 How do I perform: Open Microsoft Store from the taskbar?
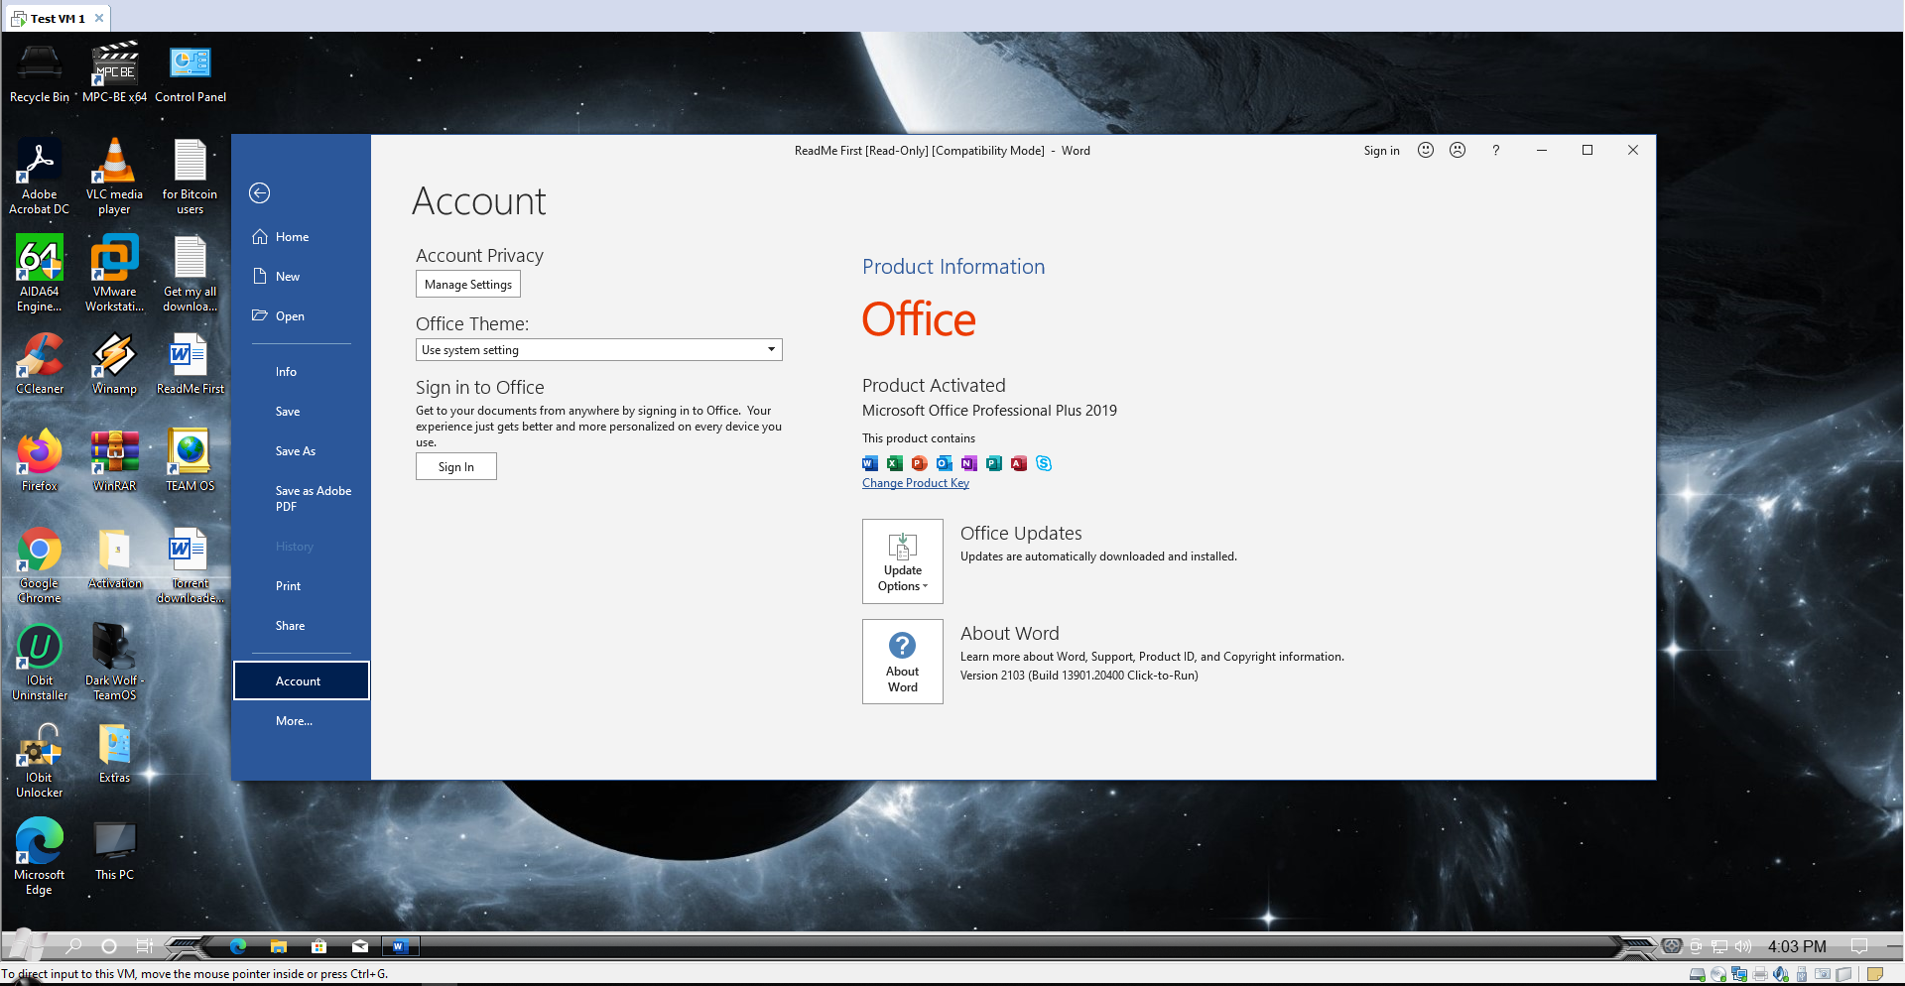[319, 946]
